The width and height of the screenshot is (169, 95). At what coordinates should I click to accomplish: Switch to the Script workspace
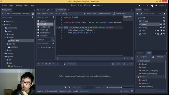point(87,5)
